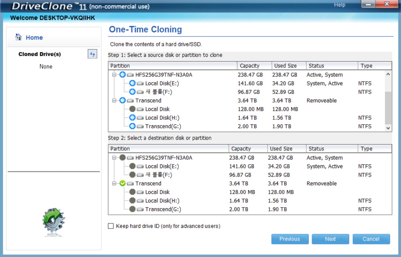Click destination 새 볼륨(F:) drive icon
The image size is (401, 257).
tap(140, 175)
